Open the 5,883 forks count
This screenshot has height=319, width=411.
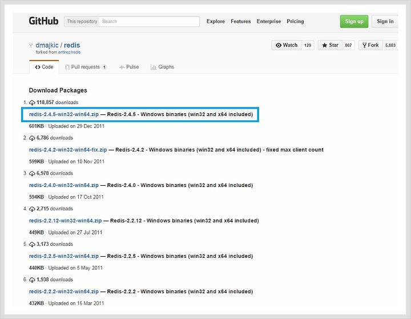390,45
